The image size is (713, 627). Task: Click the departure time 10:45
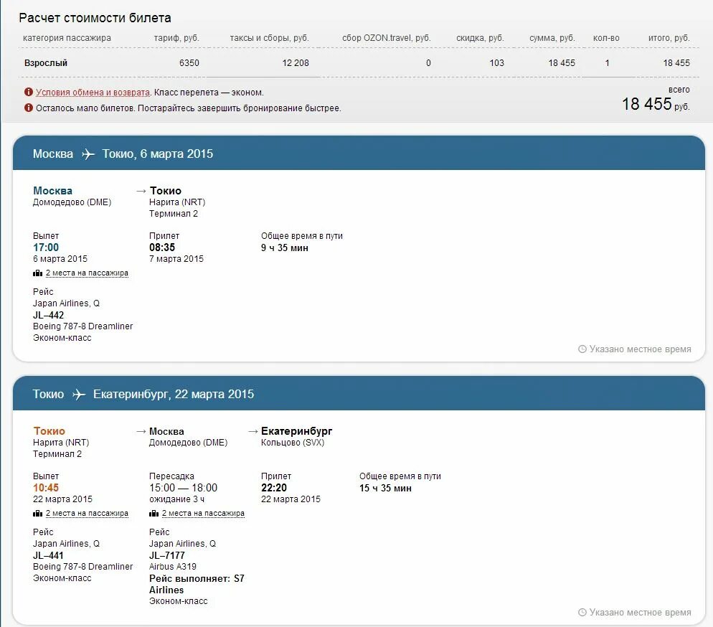(46, 487)
